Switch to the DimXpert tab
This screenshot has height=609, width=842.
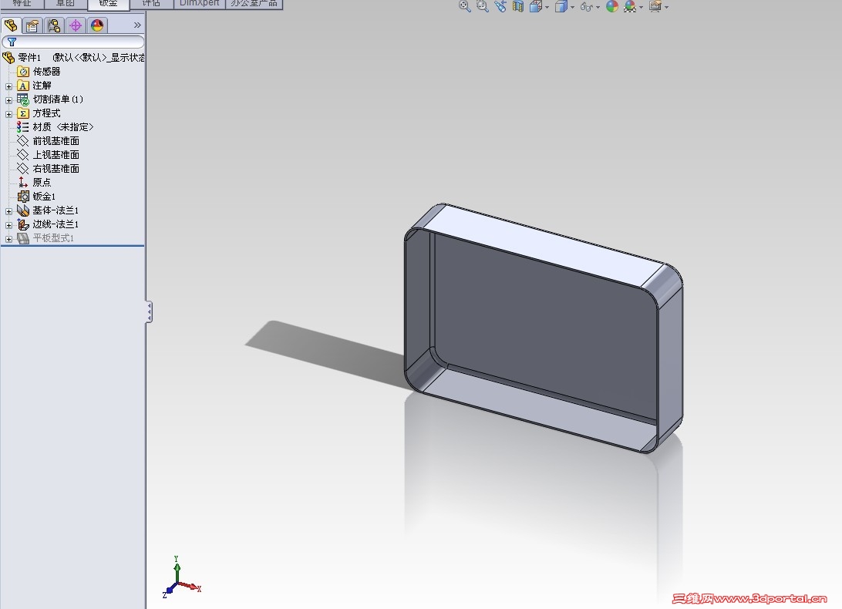click(199, 4)
